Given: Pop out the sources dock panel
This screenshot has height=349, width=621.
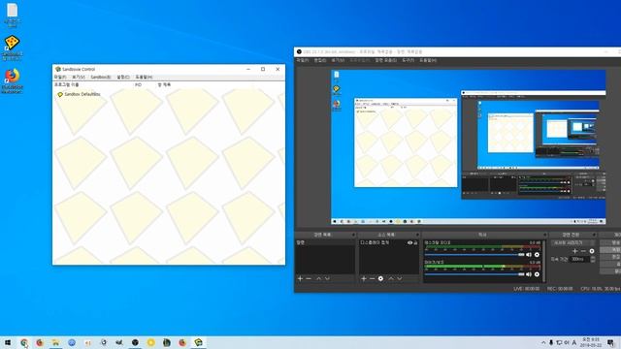Looking at the screenshot, I should coord(417,235).
